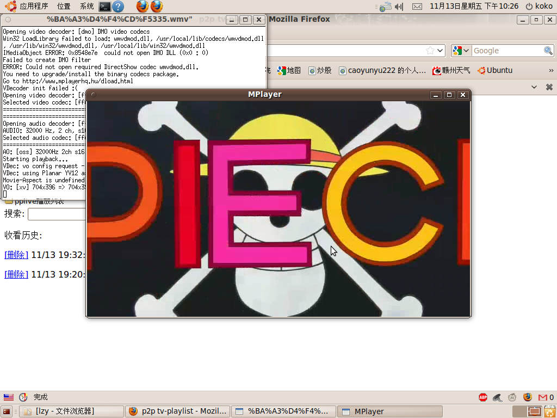Click the search magnifier in the Google box
Viewport: 557px width, 418px height.
pyautogui.click(x=548, y=51)
